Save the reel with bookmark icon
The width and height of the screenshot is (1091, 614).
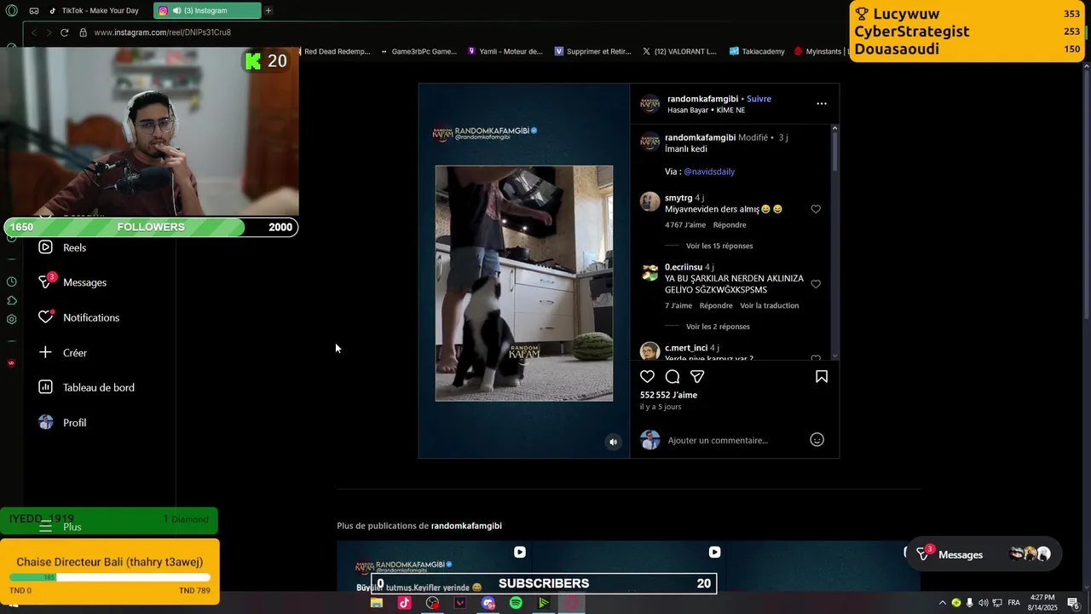pyautogui.click(x=822, y=376)
